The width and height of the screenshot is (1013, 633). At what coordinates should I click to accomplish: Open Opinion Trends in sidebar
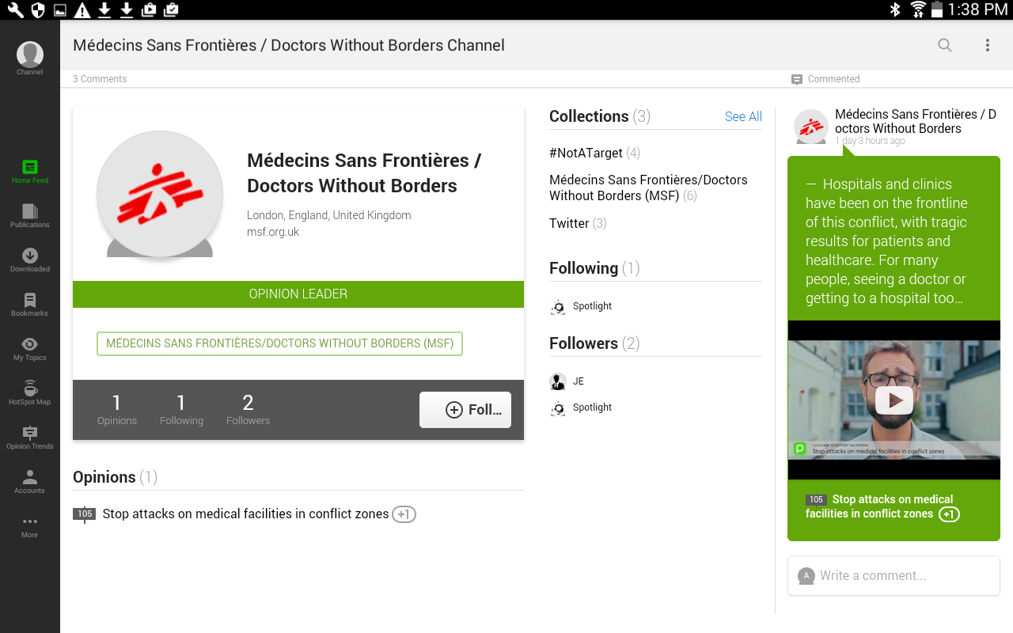click(30, 436)
